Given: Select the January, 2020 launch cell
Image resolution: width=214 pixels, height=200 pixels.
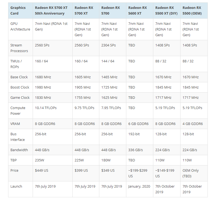Looking at the screenshot, I should click(x=140, y=189).
